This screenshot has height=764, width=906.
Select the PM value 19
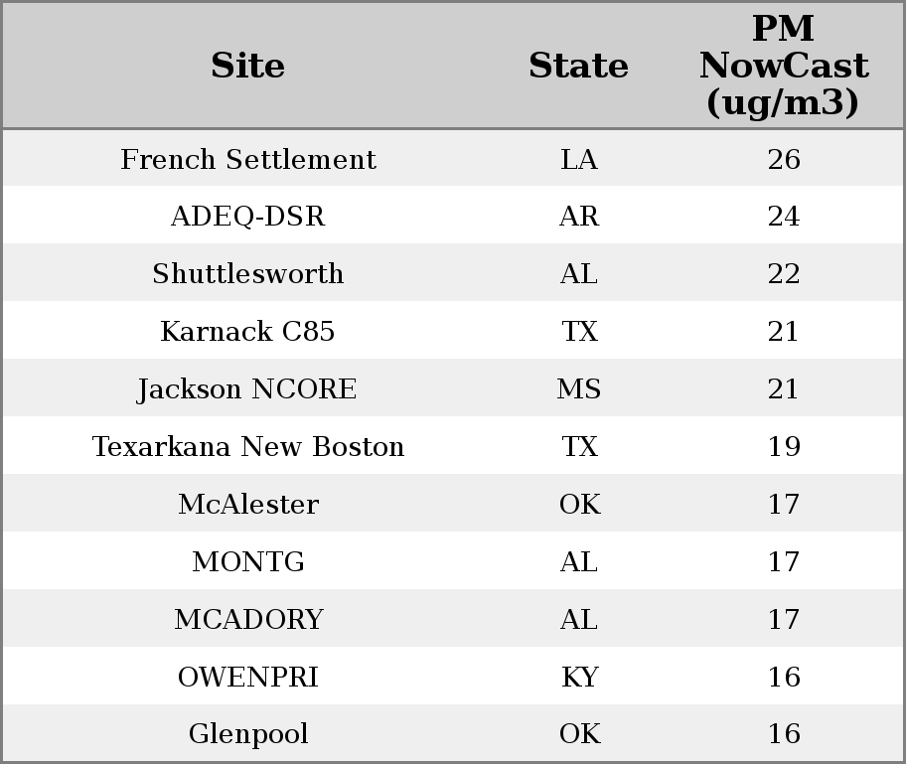[784, 447]
